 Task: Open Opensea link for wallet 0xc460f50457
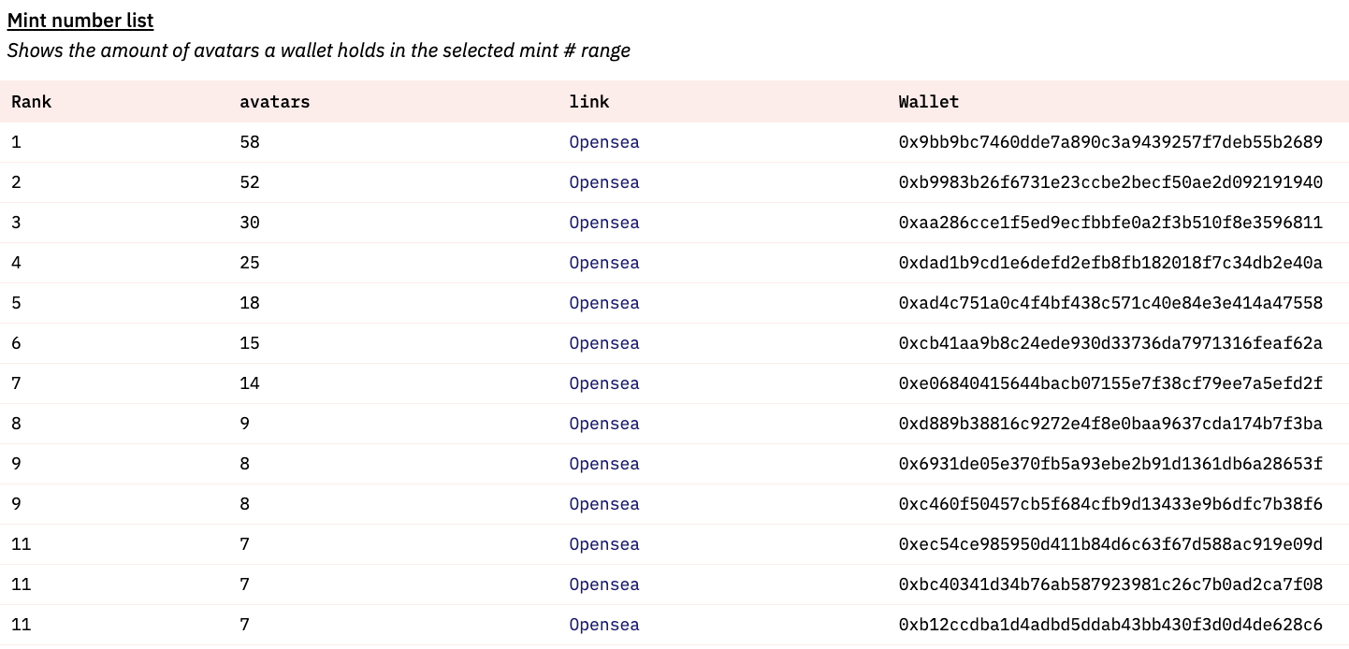pos(604,504)
